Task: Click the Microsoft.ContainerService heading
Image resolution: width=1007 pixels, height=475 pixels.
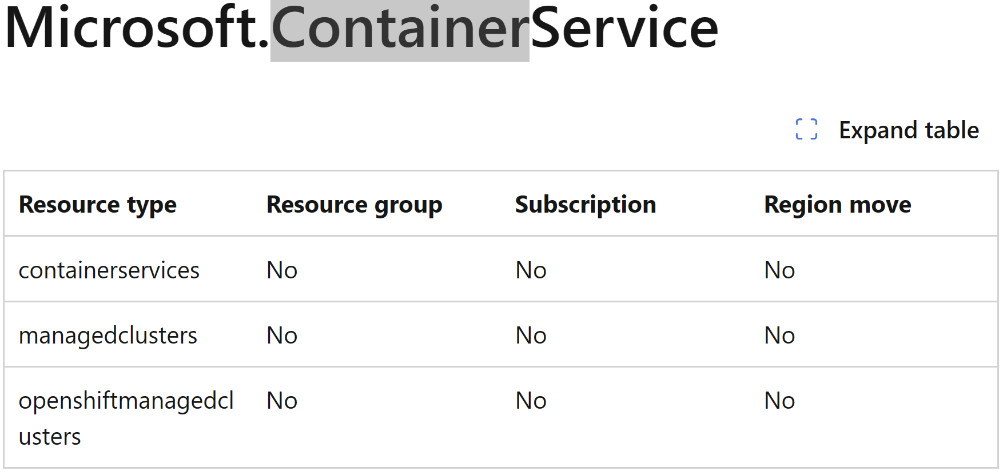Action: pyautogui.click(x=361, y=28)
